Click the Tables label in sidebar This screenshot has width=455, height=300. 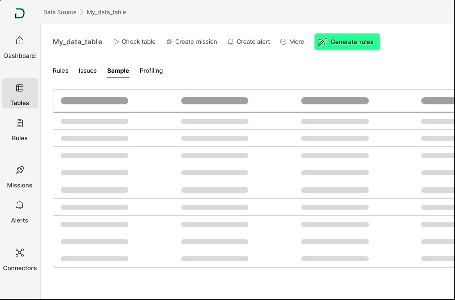click(x=20, y=103)
